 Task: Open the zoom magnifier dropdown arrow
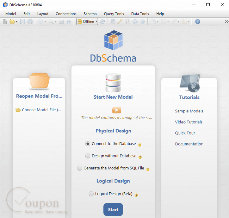coord(55,22)
